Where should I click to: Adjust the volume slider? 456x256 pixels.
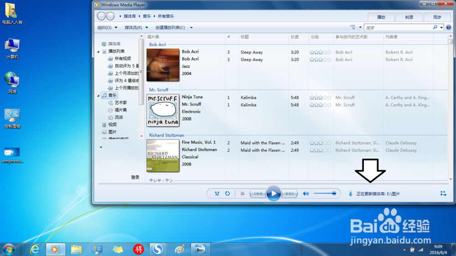(x=325, y=194)
